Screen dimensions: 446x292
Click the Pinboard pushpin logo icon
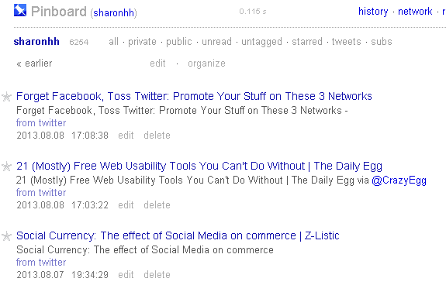(x=20, y=11)
